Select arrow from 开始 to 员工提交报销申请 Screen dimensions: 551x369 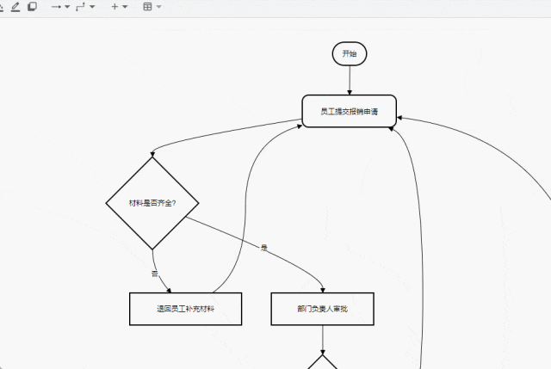tap(350, 80)
